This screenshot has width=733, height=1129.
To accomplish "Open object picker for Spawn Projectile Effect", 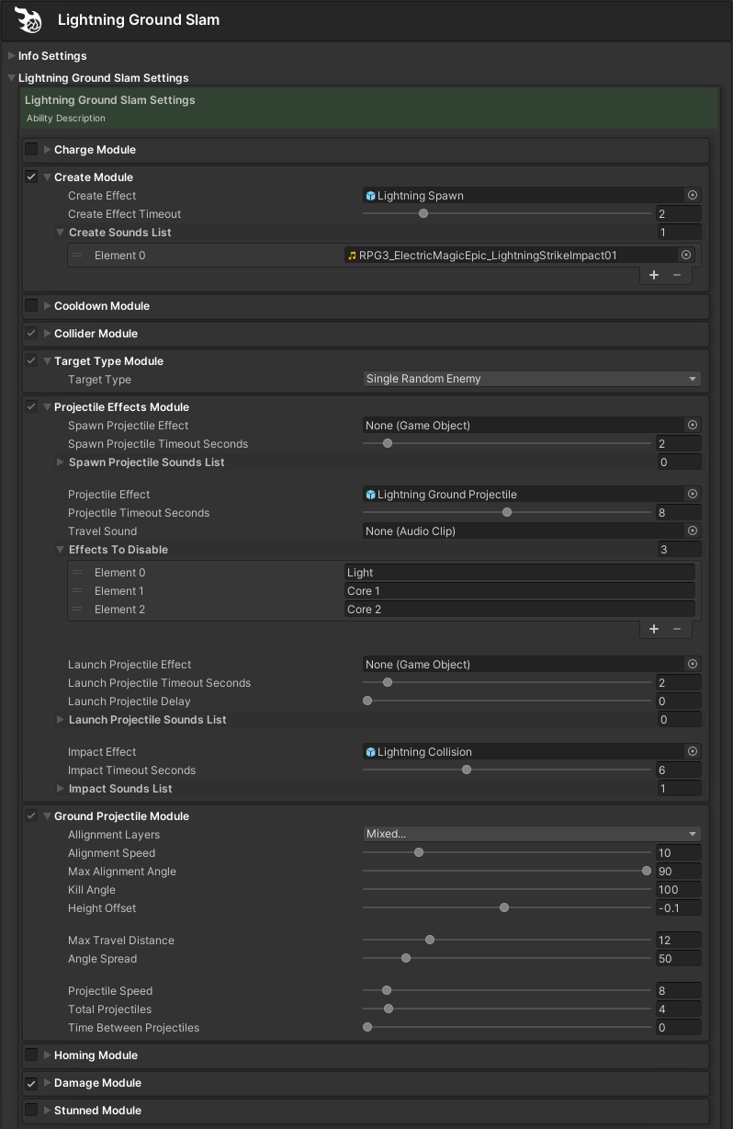I will [x=693, y=426].
